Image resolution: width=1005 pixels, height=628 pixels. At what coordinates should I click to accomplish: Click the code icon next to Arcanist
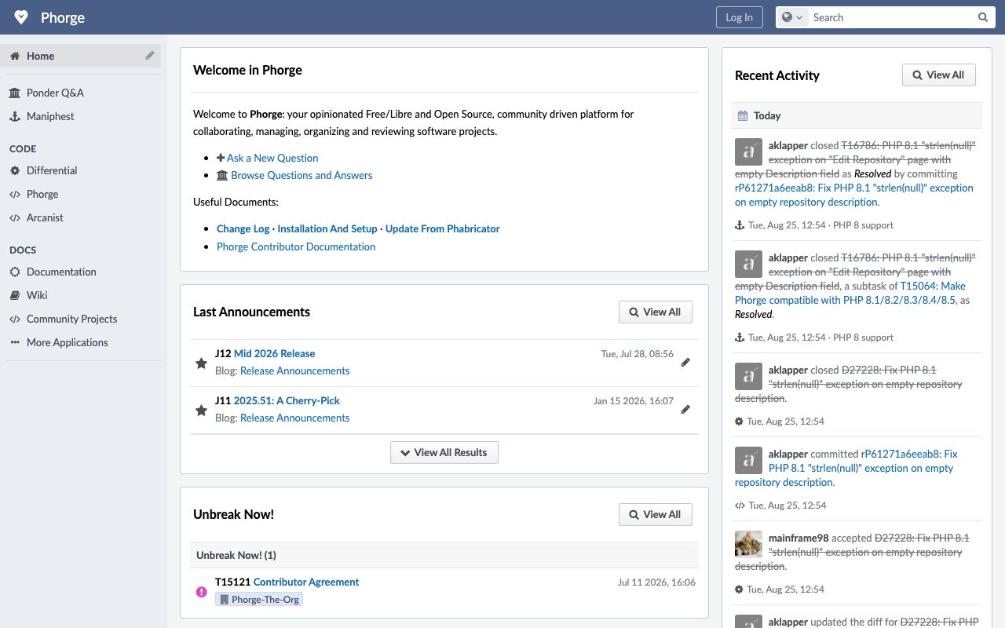(x=15, y=217)
